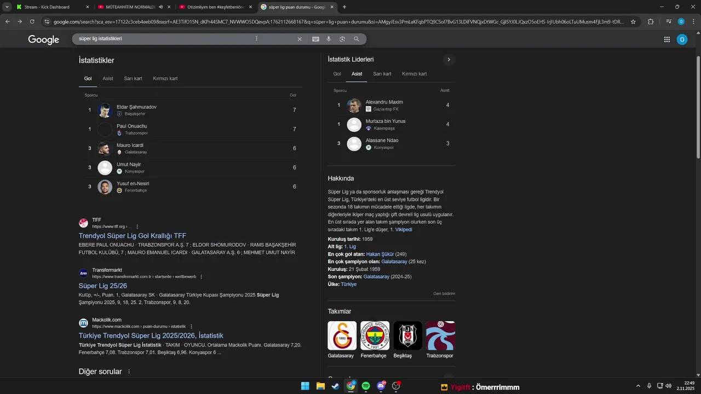This screenshot has width=701, height=394.
Task: Open the on-screen keyboard input tool
Action: coord(315,39)
